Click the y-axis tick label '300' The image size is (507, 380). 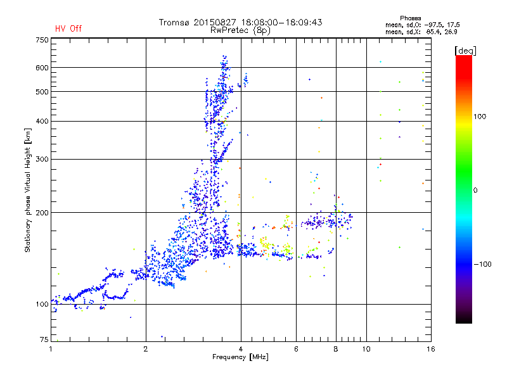click(x=42, y=160)
